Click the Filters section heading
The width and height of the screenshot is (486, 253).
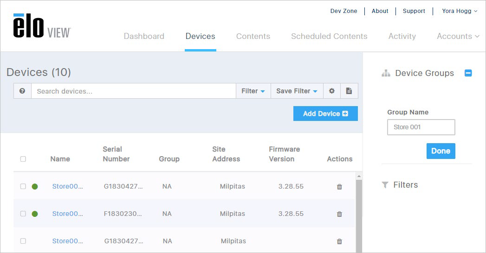pyautogui.click(x=405, y=185)
